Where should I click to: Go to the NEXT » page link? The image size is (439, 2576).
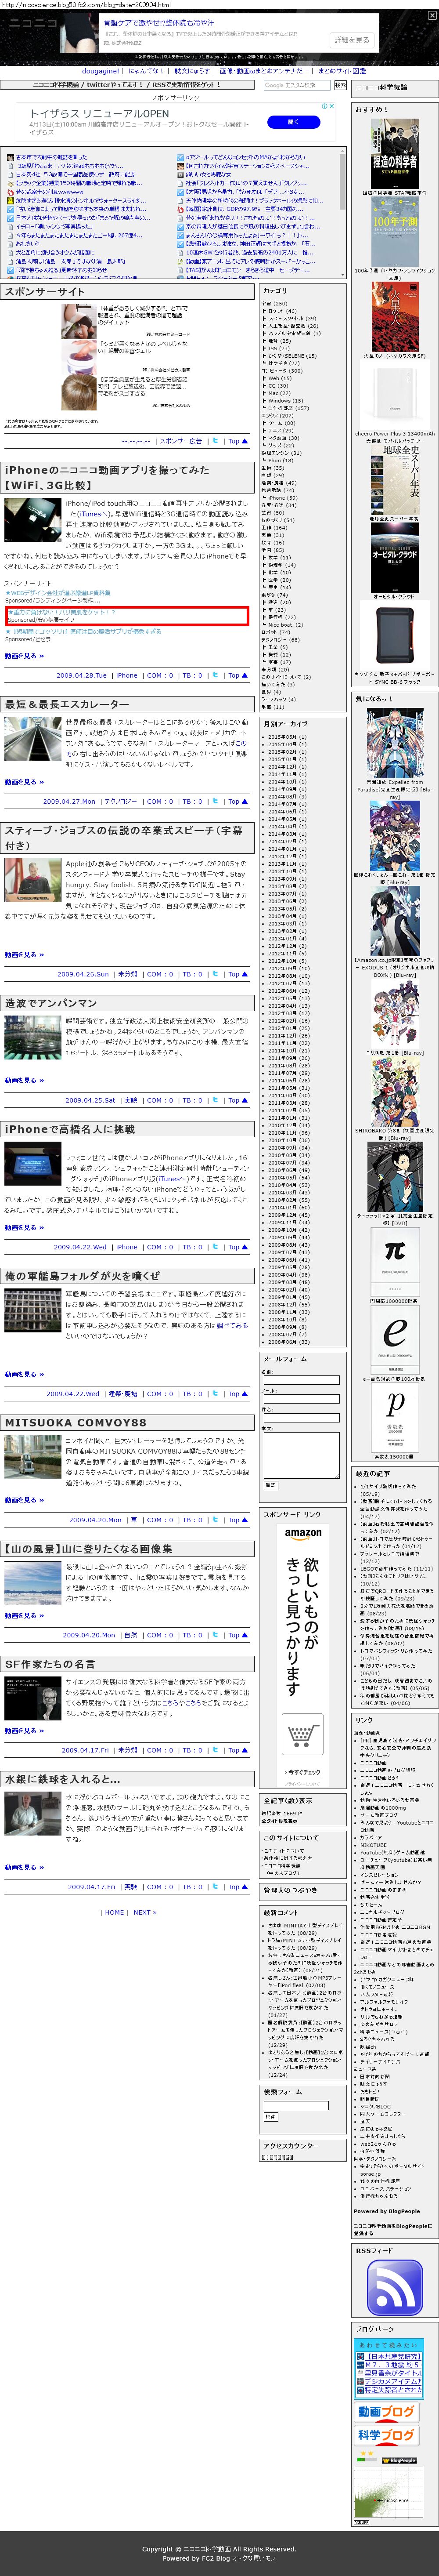[x=144, y=1912]
